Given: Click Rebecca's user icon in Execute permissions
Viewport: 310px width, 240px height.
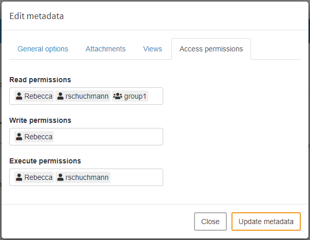Looking at the screenshot, I should 19,177.
